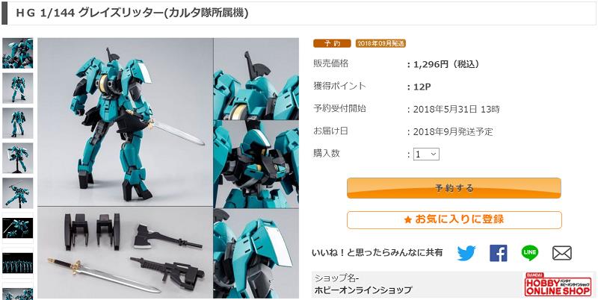Click the star icon in the favorites button
Viewport: 598px width, 300px height.
click(x=407, y=219)
